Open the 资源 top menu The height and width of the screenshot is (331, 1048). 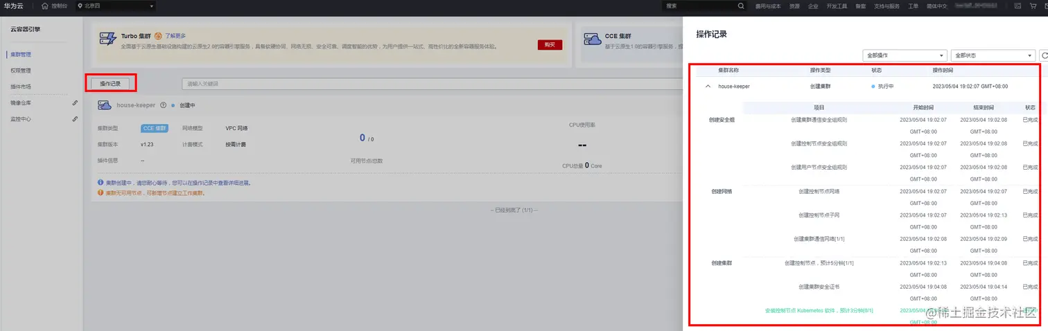tap(794, 6)
